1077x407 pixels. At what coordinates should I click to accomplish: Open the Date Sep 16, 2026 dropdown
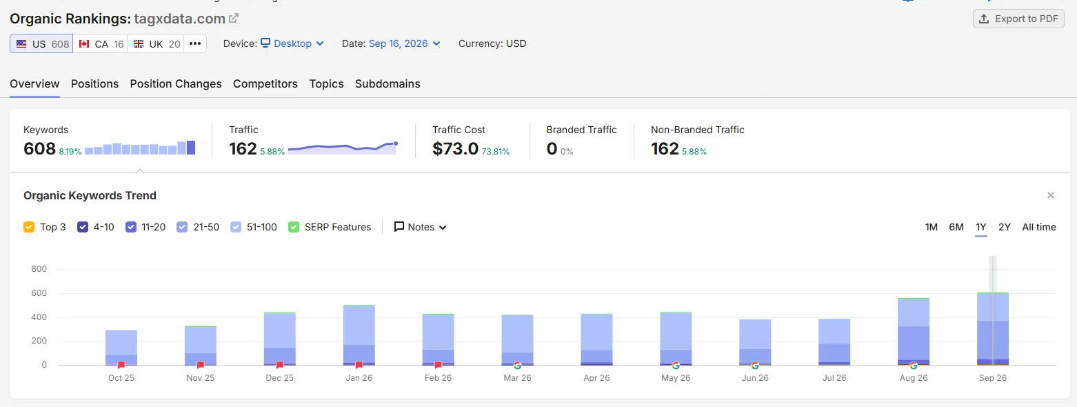[405, 43]
